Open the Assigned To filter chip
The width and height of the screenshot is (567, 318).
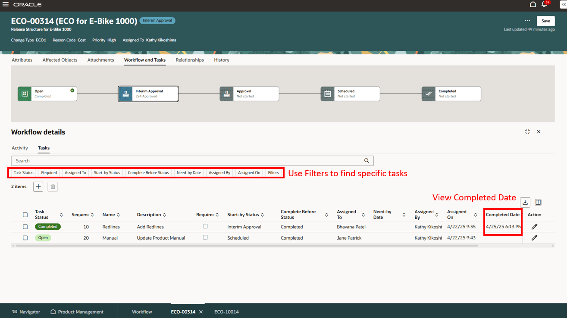[75, 173]
